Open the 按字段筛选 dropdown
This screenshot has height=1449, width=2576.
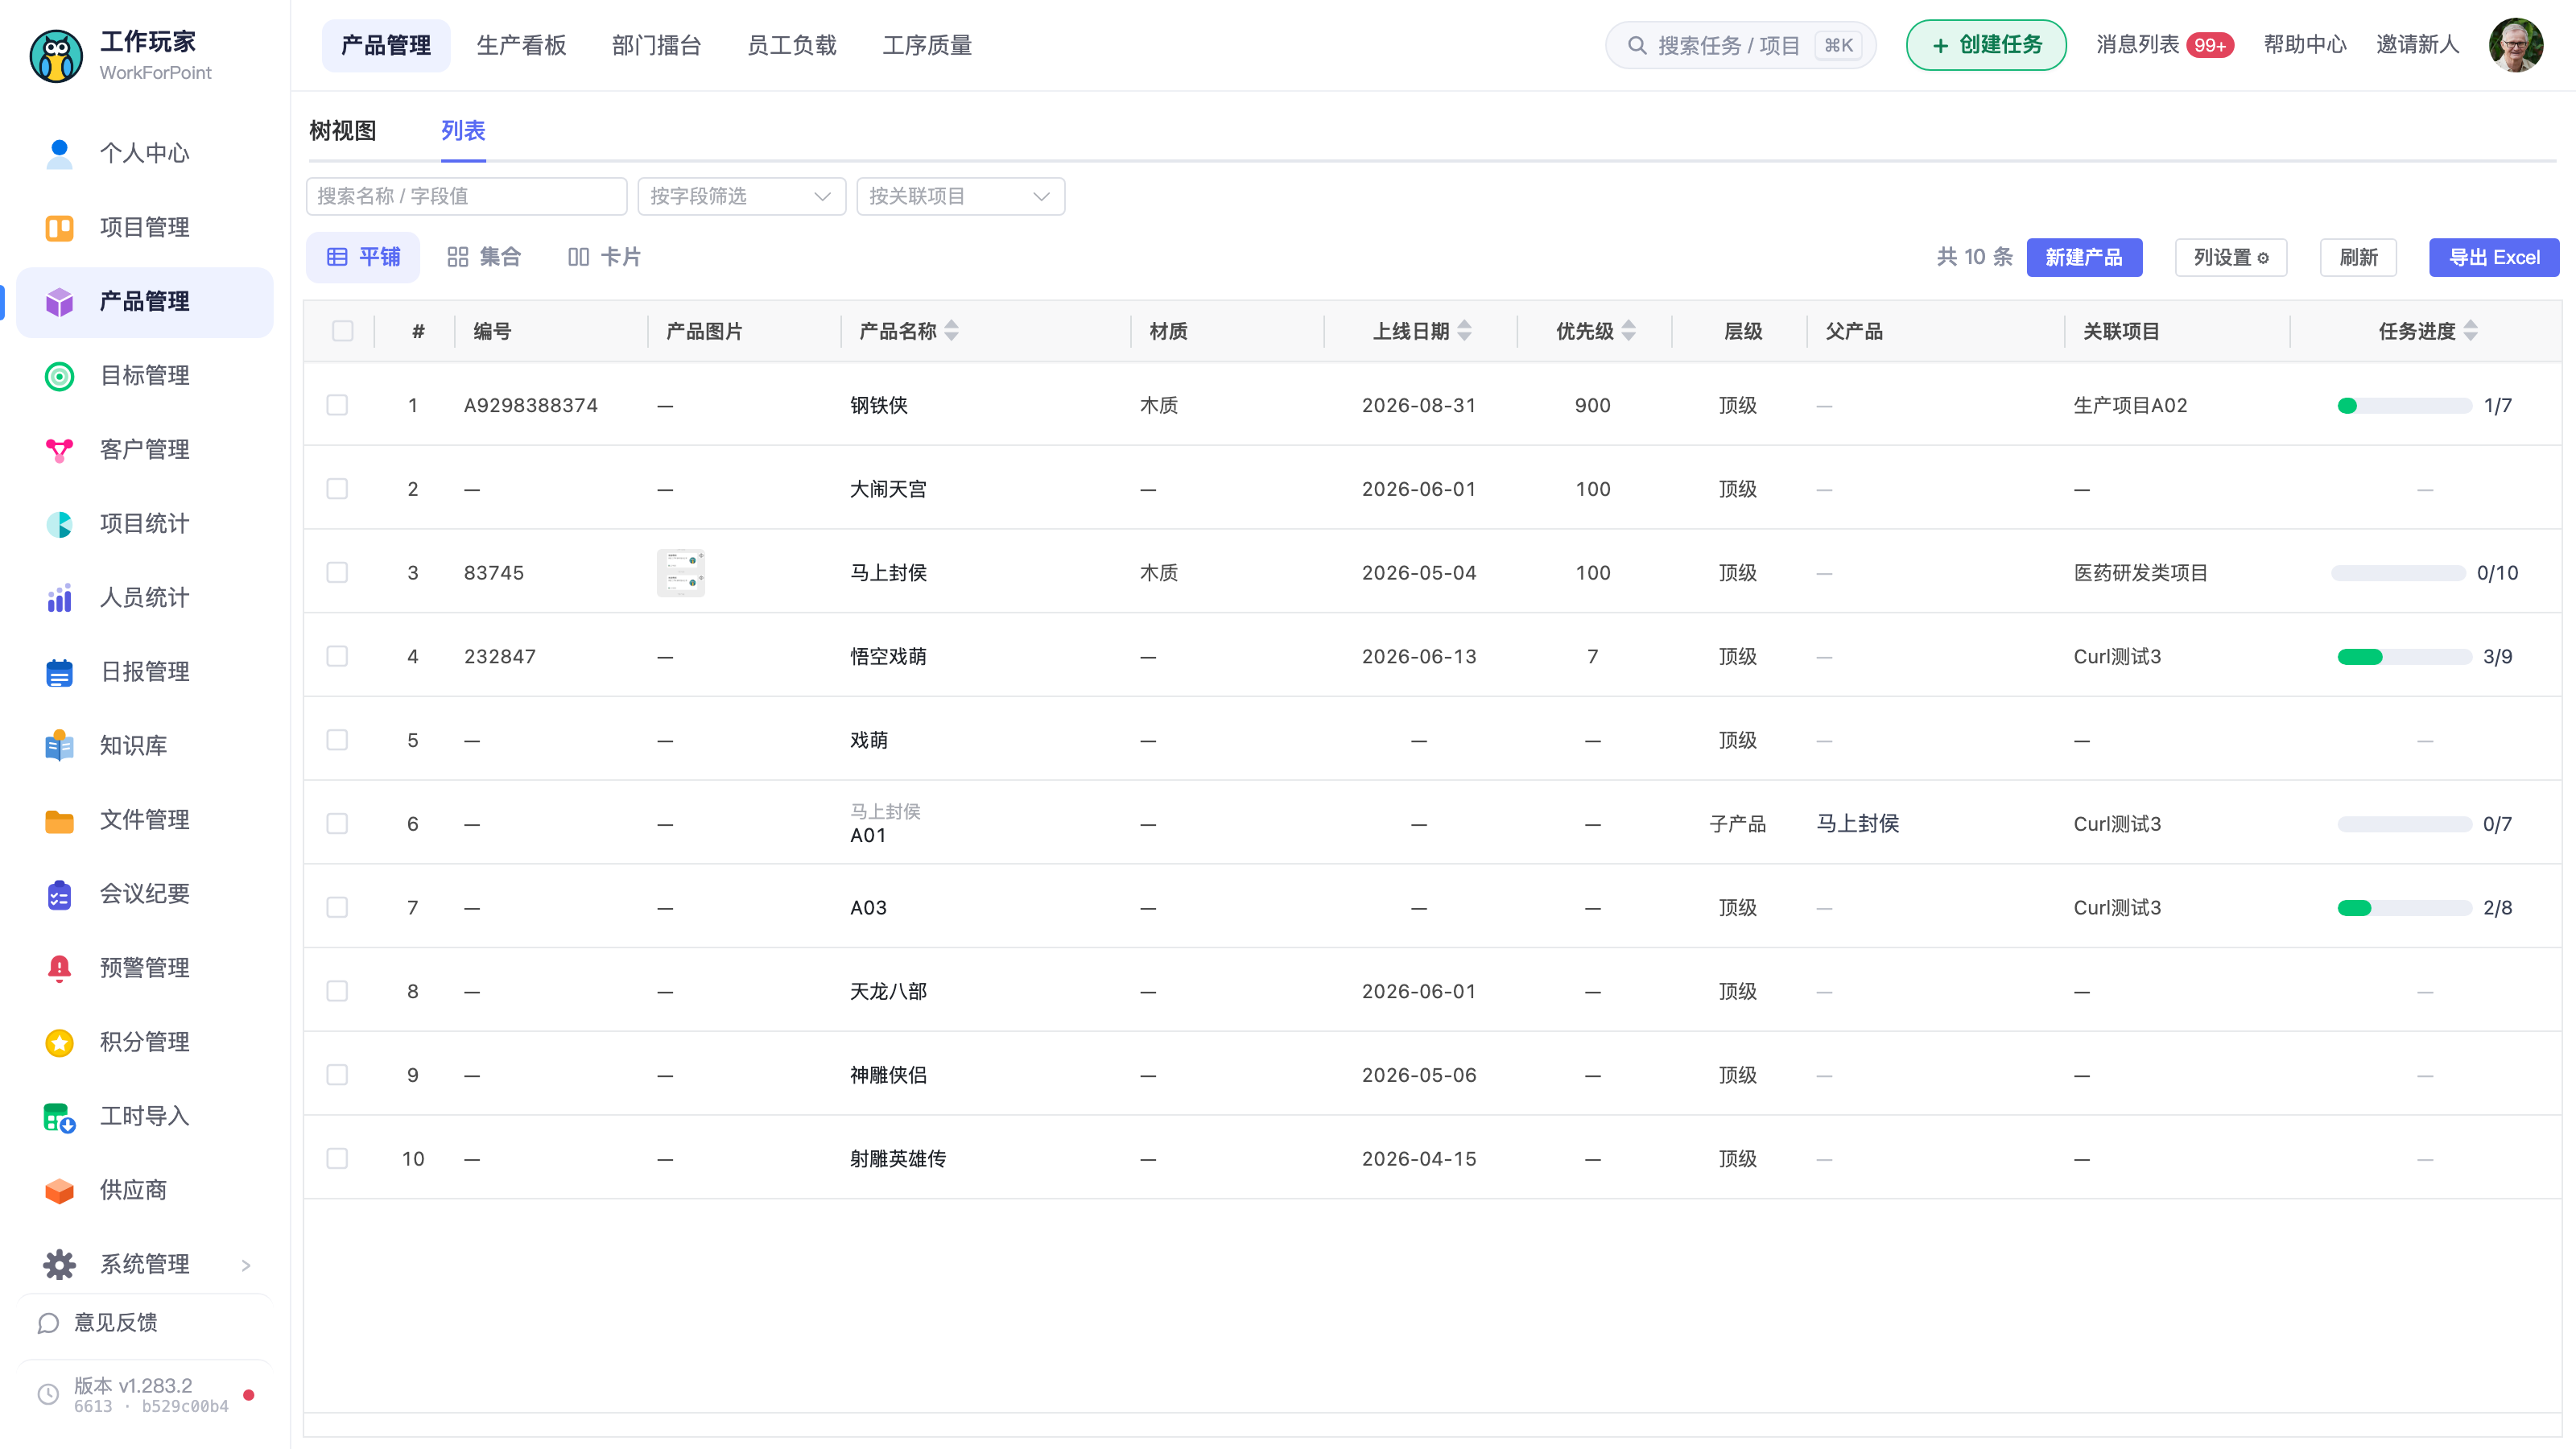(x=741, y=196)
